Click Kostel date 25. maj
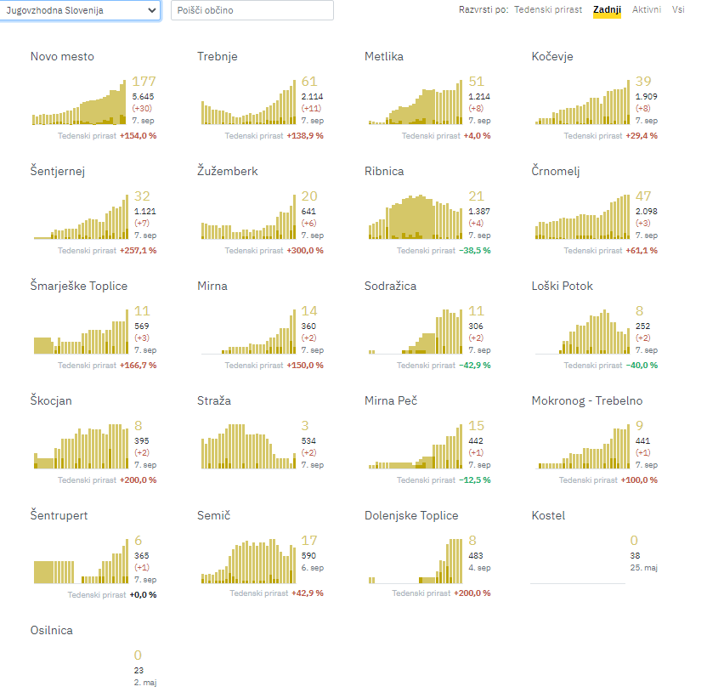This screenshot has height=698, width=707. pyautogui.click(x=644, y=568)
